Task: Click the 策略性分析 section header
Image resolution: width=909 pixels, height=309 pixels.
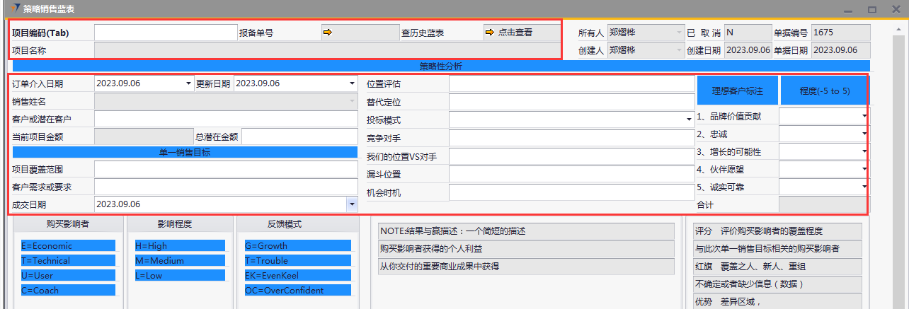Action: (440, 66)
